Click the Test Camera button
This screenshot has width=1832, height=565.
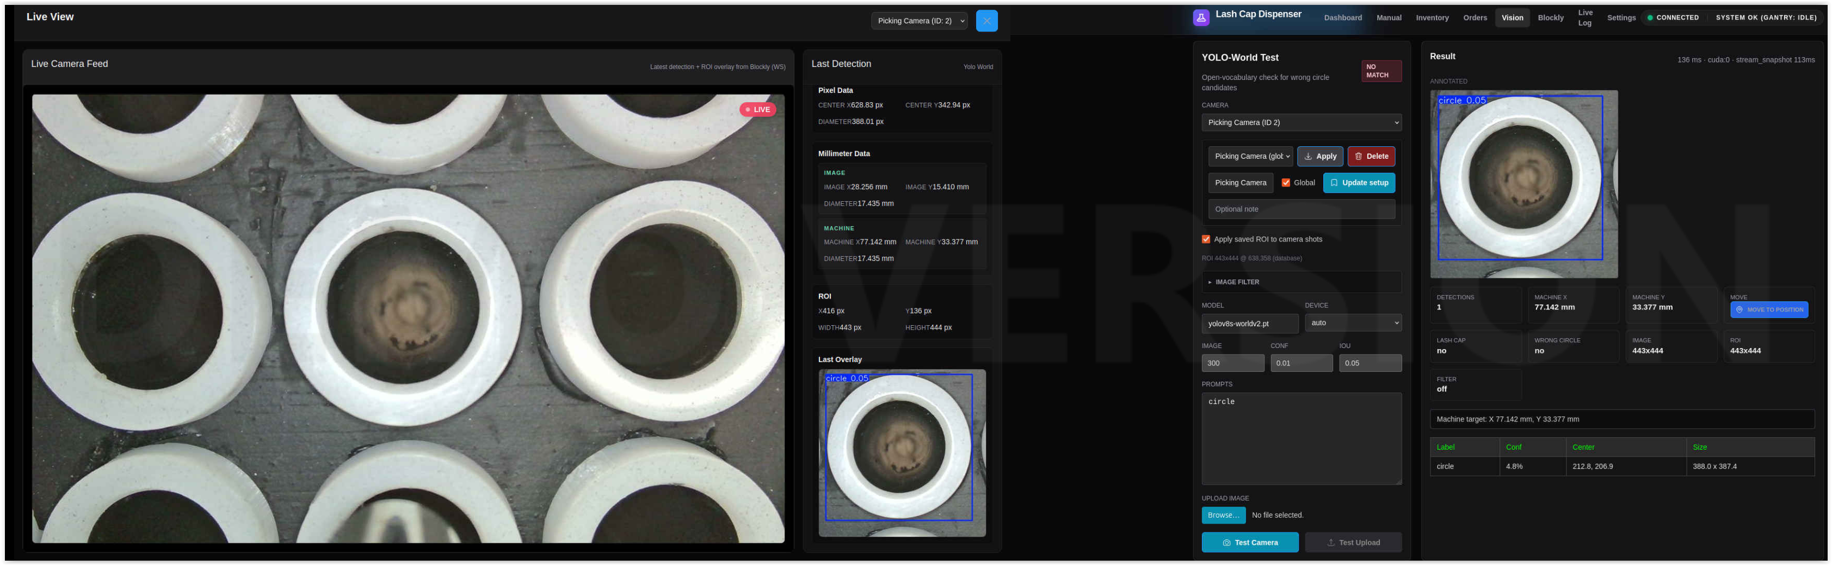(1250, 543)
